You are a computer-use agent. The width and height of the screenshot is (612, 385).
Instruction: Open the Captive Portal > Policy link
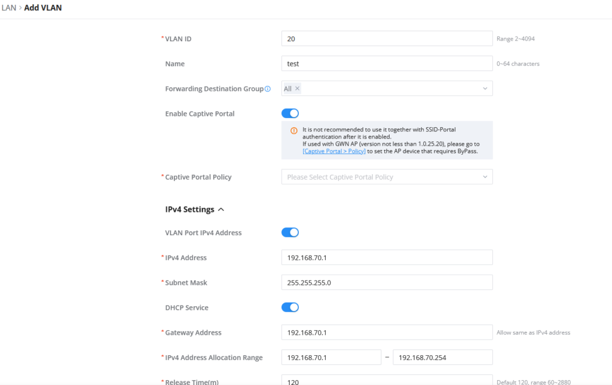click(x=334, y=151)
